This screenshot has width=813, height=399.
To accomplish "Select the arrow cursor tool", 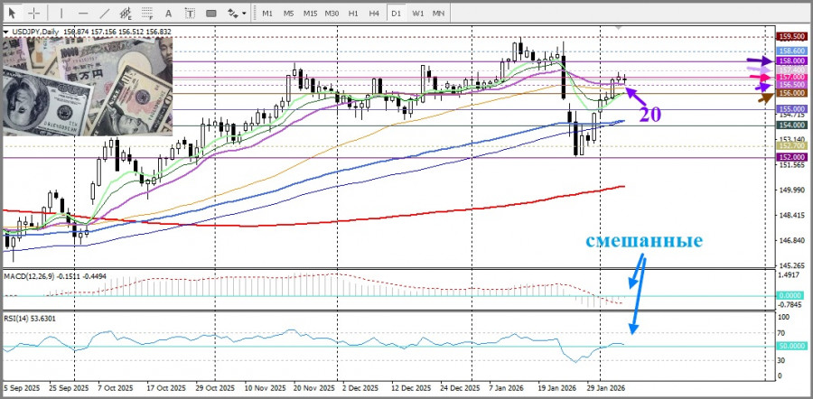I will [x=13, y=13].
